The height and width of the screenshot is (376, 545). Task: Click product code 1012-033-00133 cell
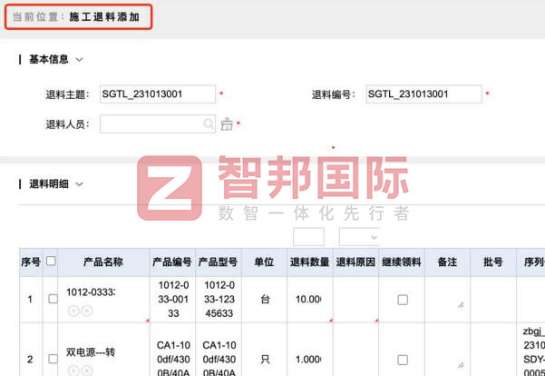coord(173,299)
